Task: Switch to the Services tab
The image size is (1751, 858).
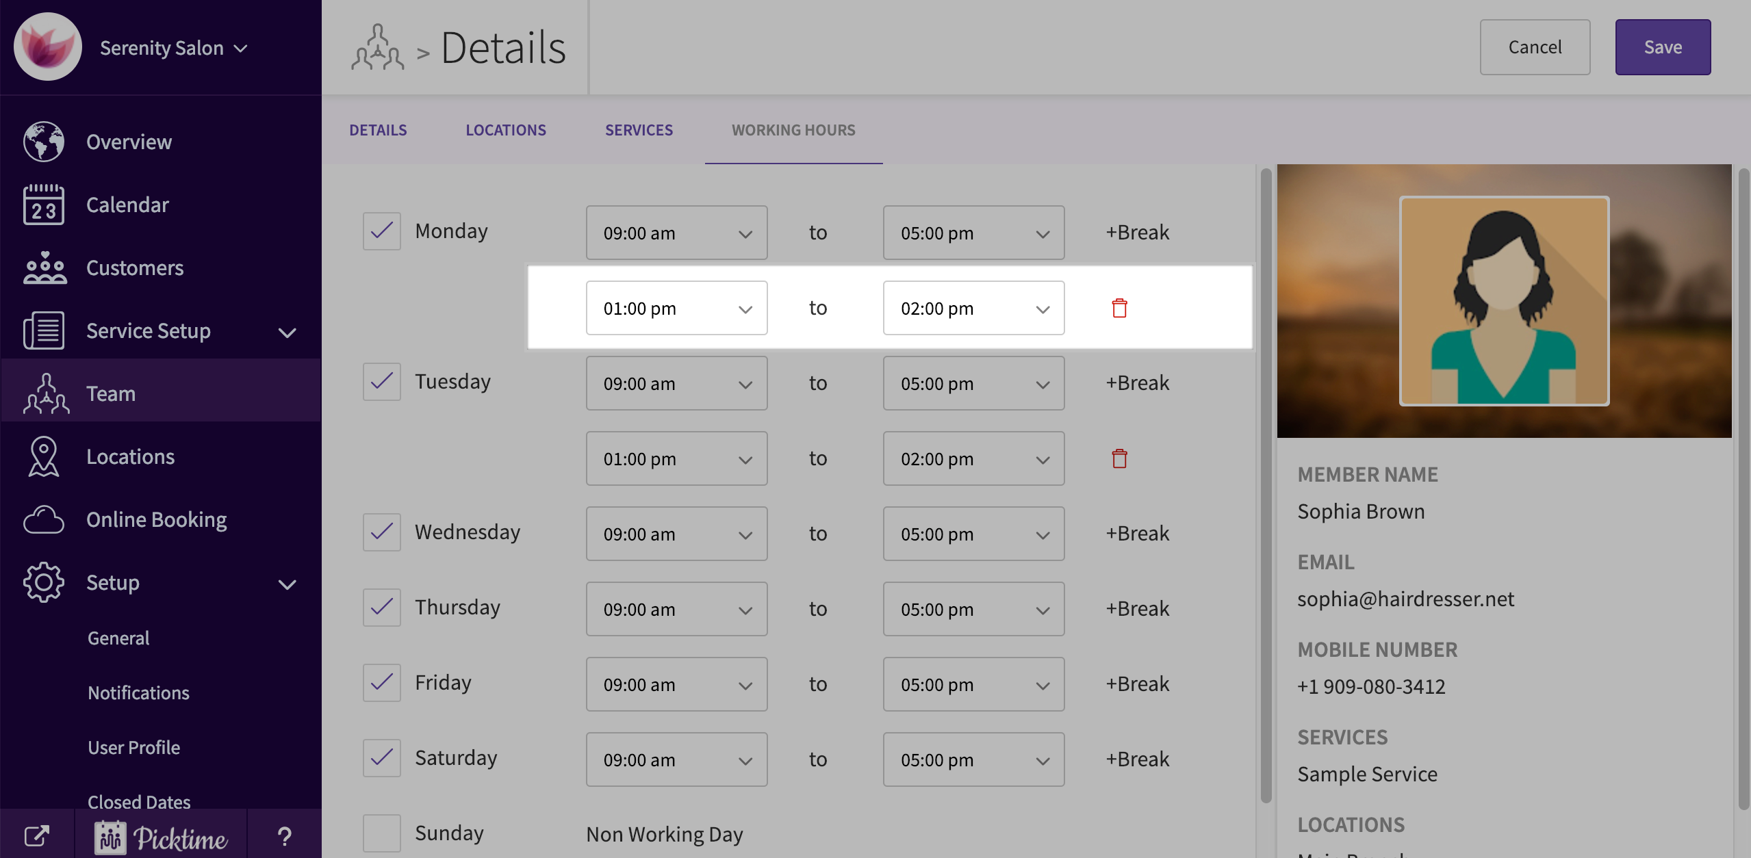Action: (639, 130)
